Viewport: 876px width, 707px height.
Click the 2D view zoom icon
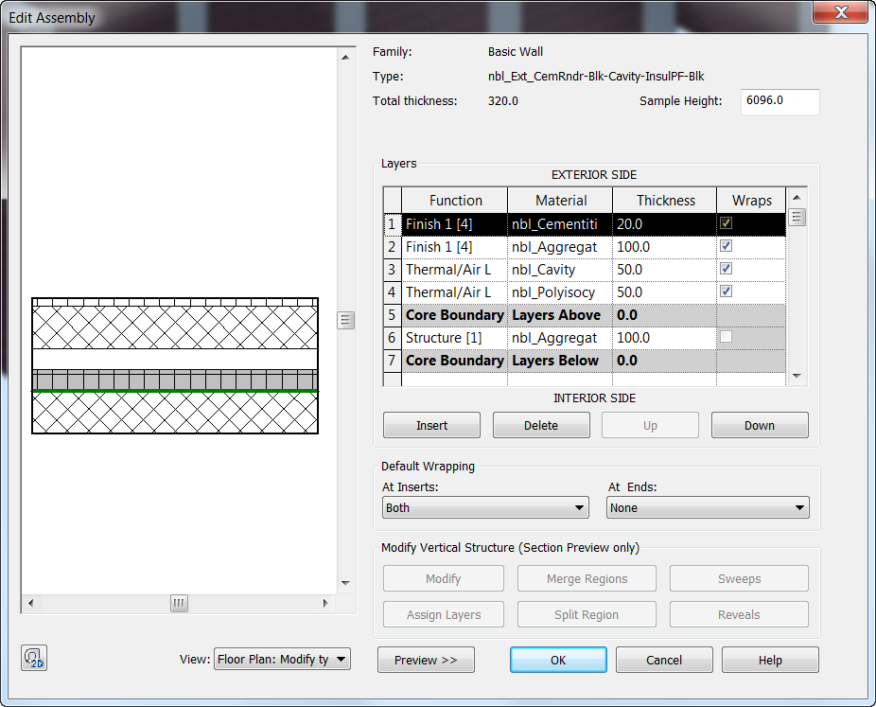(x=34, y=658)
